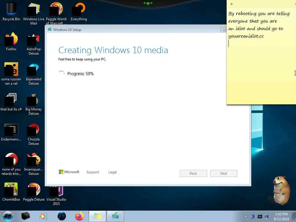This screenshot has width=296, height=222.
Task: Click inside the sticky note text area
Action: (x=261, y=56)
